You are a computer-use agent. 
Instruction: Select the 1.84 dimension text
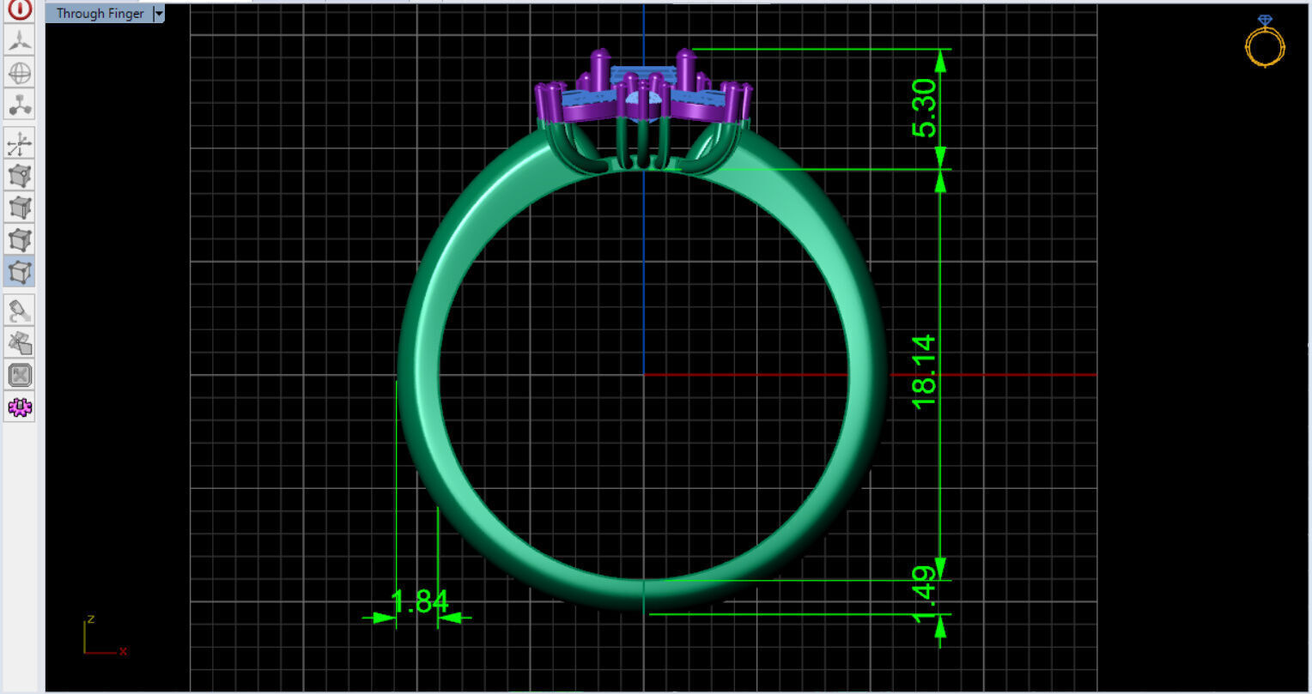coord(420,601)
